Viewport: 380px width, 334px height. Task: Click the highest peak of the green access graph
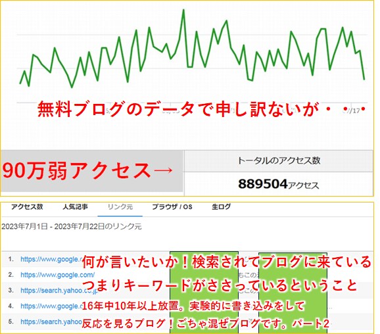(x=183, y=10)
